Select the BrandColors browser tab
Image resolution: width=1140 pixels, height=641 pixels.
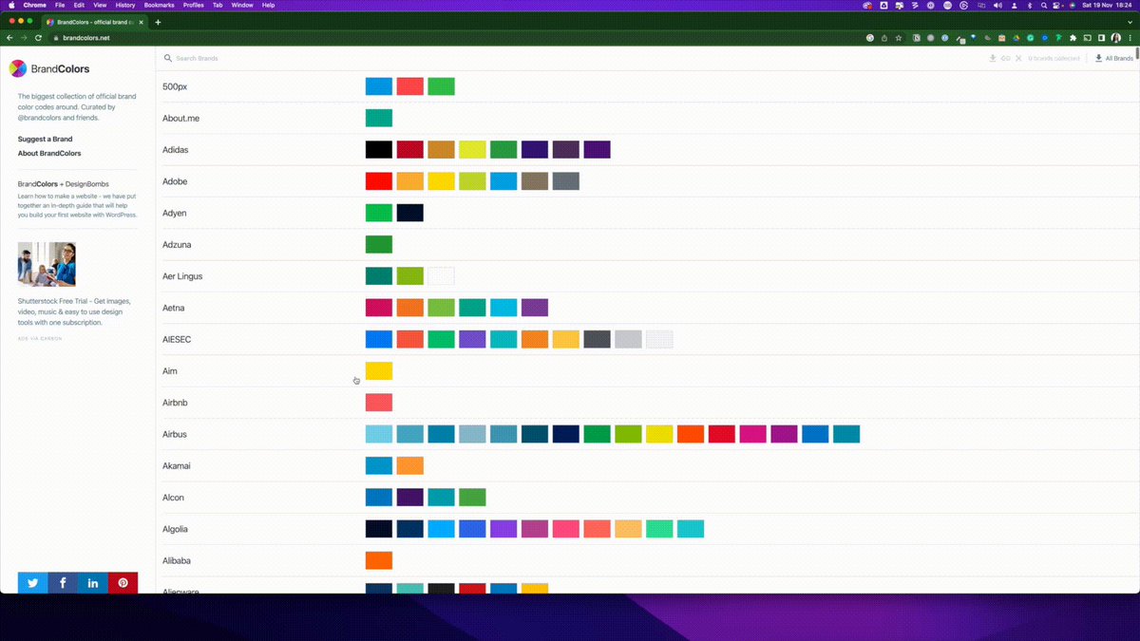click(95, 22)
